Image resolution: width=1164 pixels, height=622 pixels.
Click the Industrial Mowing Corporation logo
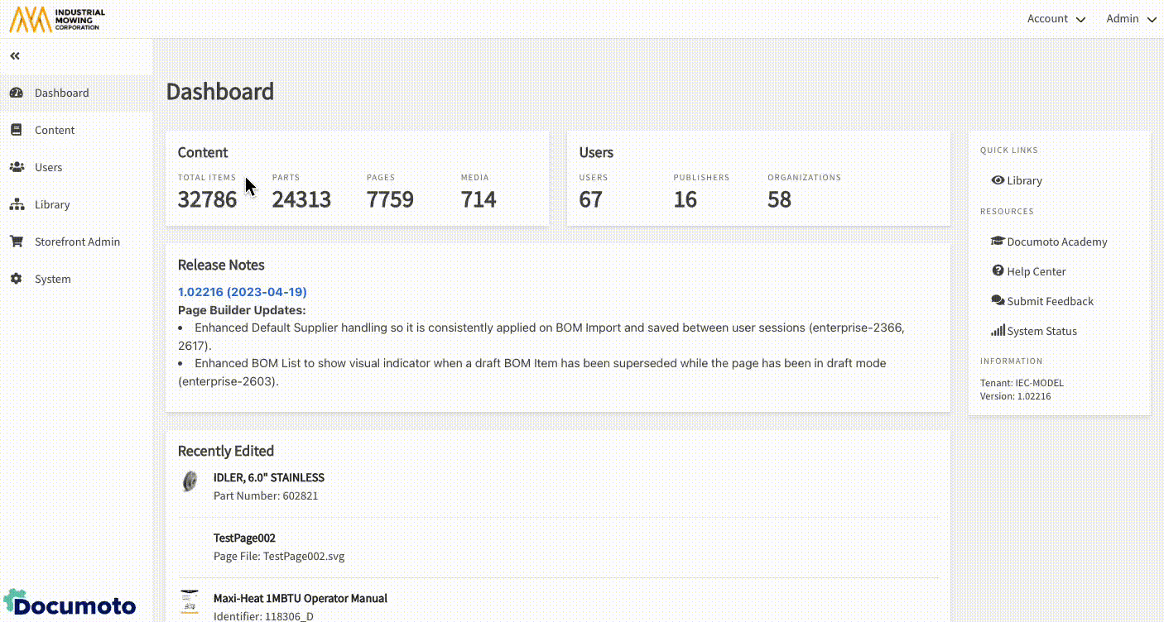point(56,19)
